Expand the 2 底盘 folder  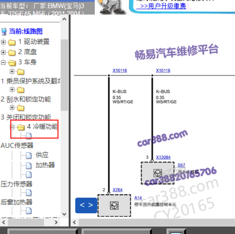pos(3,52)
